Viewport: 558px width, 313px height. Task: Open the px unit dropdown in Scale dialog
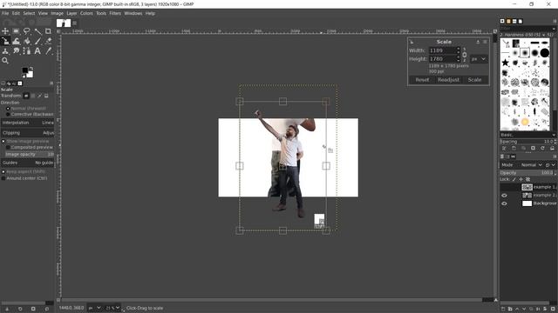pyautogui.click(x=479, y=59)
